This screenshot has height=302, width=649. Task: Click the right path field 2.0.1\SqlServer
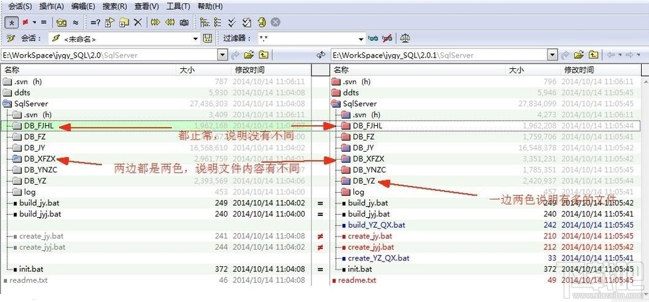click(x=439, y=54)
